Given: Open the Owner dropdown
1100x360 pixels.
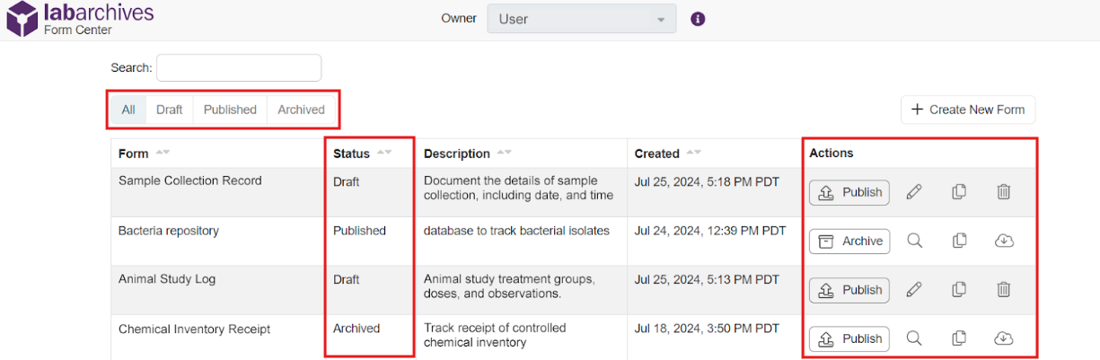Looking at the screenshot, I should (582, 19).
